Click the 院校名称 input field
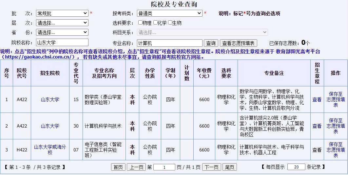Screen dimensions: 348x175 click(x=62, y=43)
